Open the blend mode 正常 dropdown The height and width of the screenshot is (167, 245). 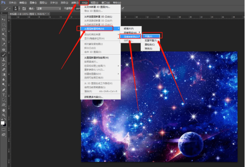click(x=49, y=8)
